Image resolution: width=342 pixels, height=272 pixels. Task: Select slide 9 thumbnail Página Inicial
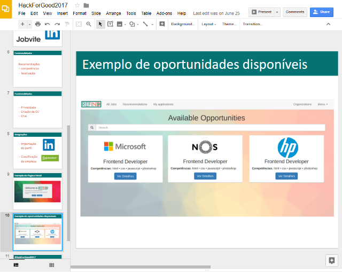click(37, 191)
